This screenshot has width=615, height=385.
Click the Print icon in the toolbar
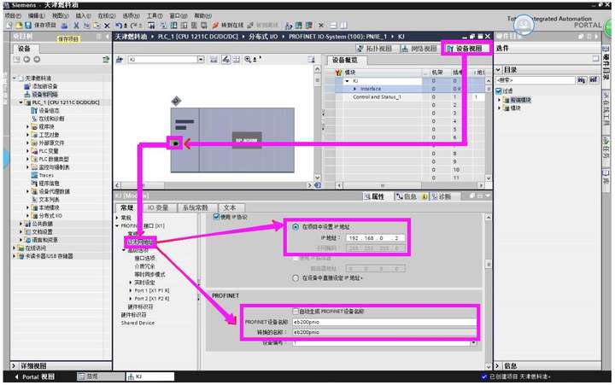tap(64, 25)
